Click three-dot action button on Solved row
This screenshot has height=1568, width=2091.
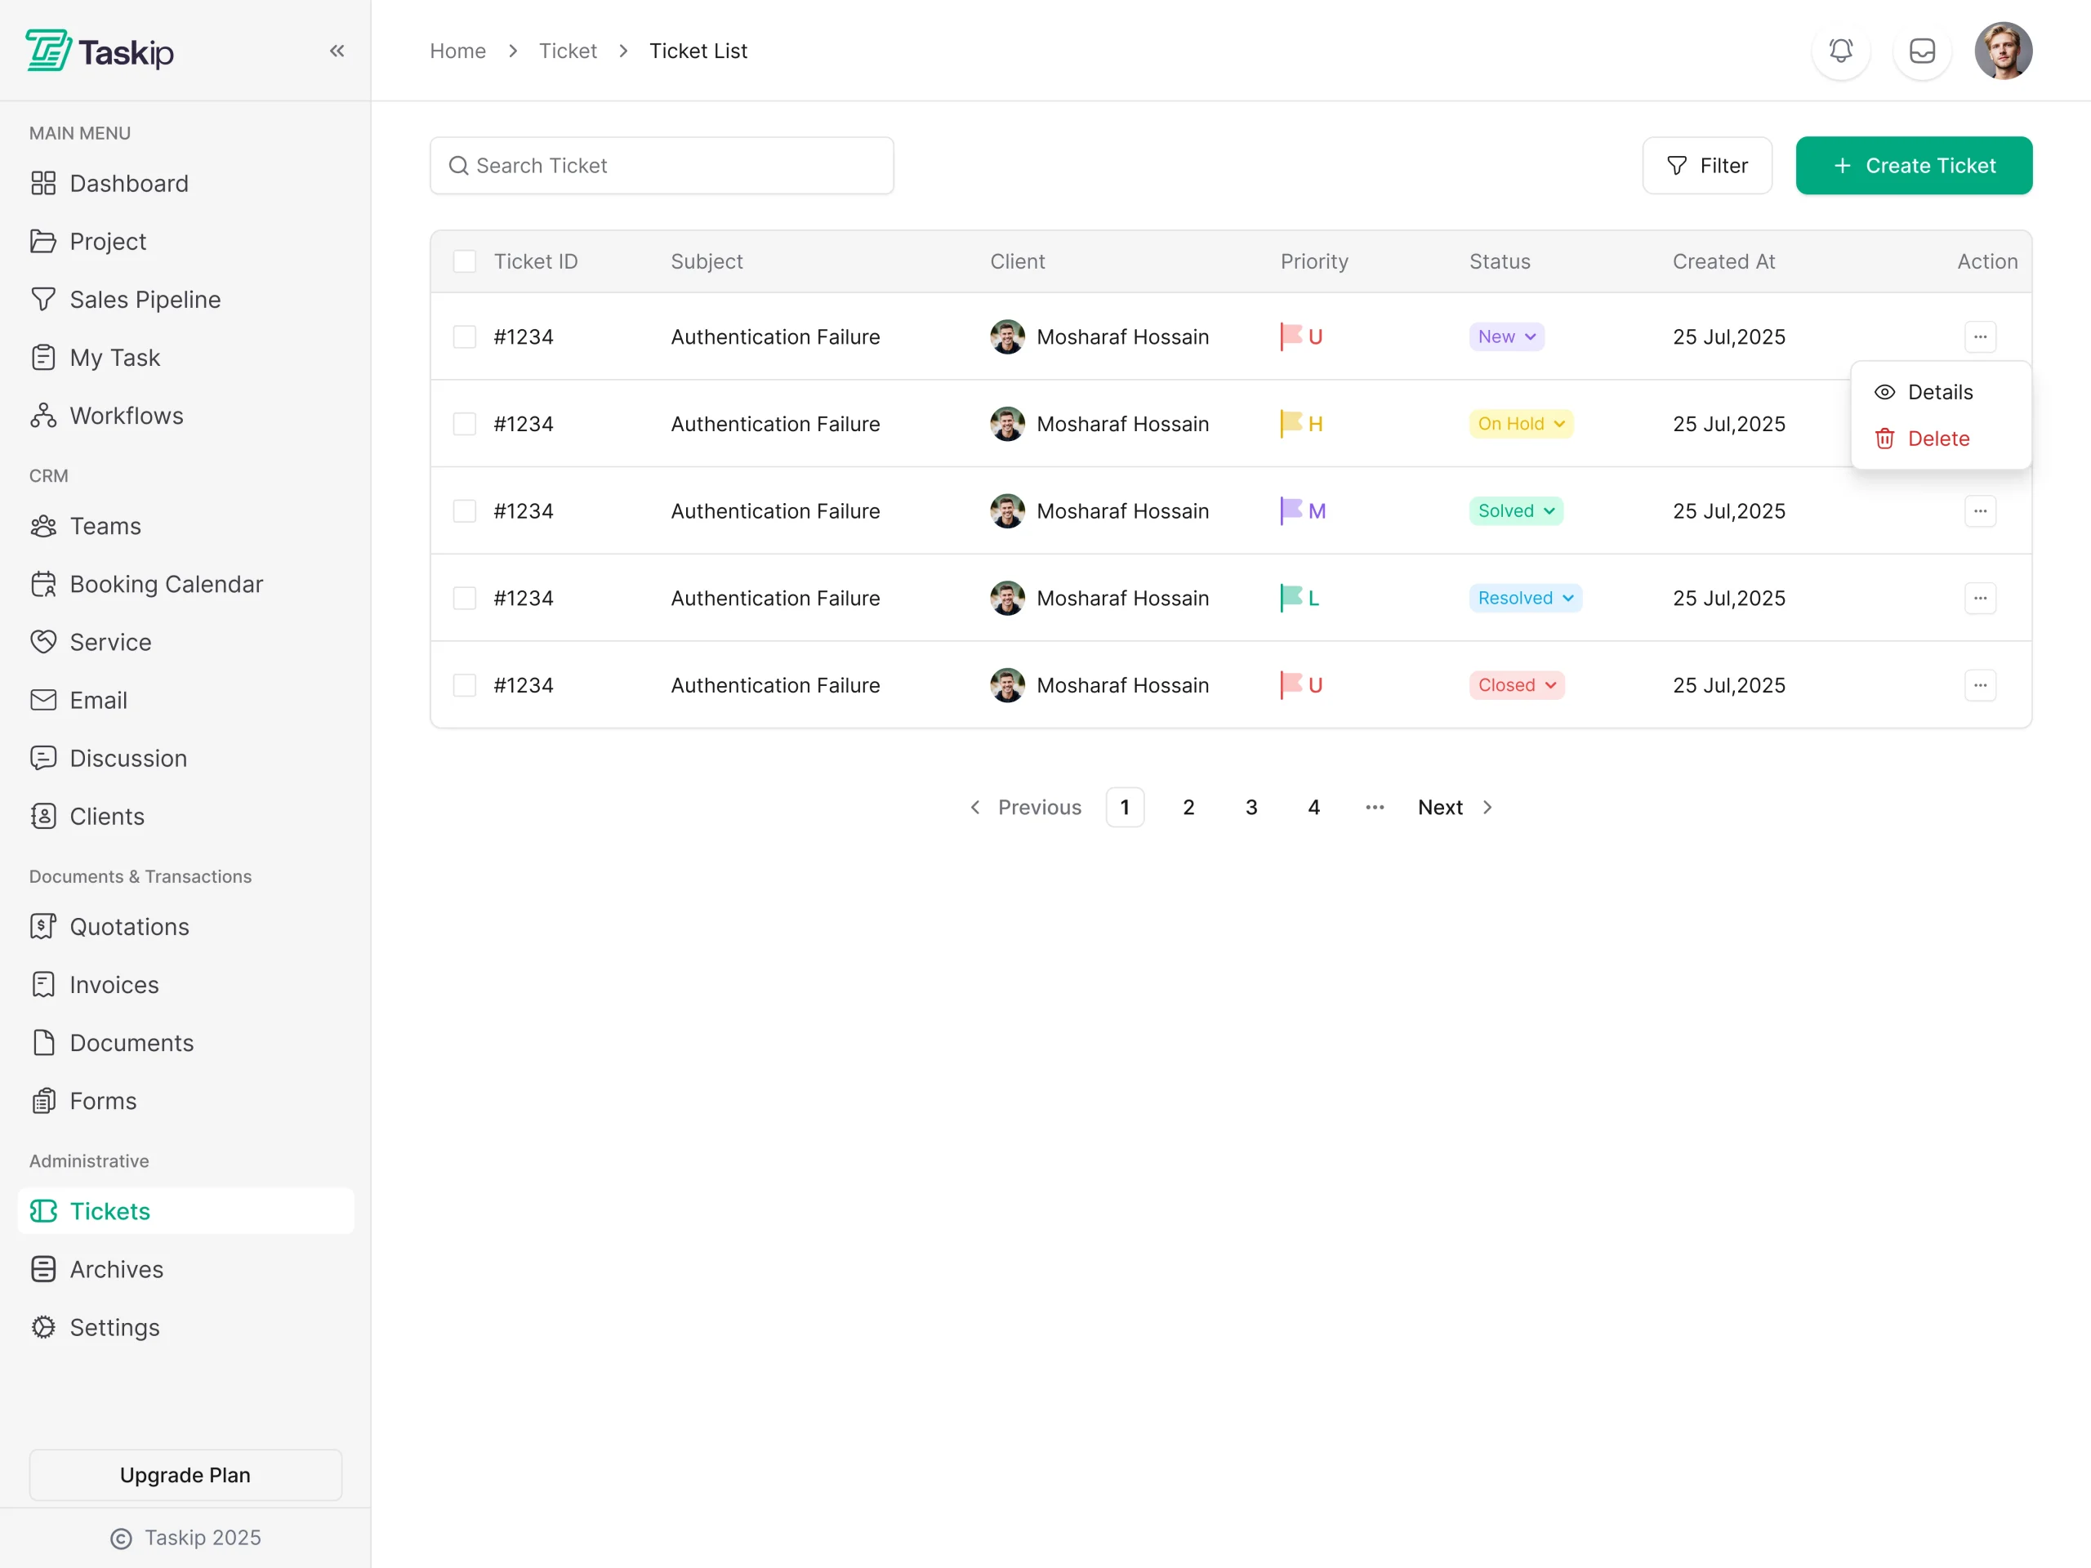1979,511
